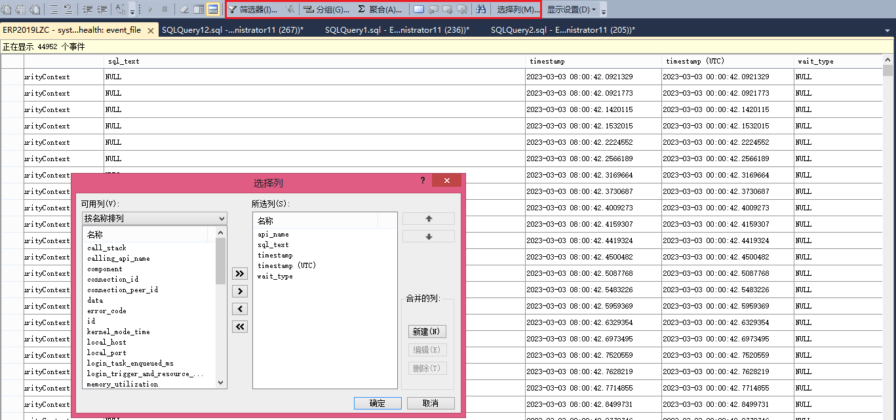Click the 新建 merged column button
Viewport: 896px width, 420px height.
coord(427,332)
